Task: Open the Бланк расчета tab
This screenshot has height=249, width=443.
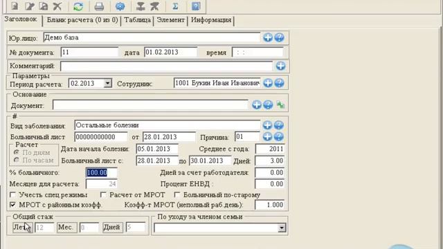Action: coord(82,20)
